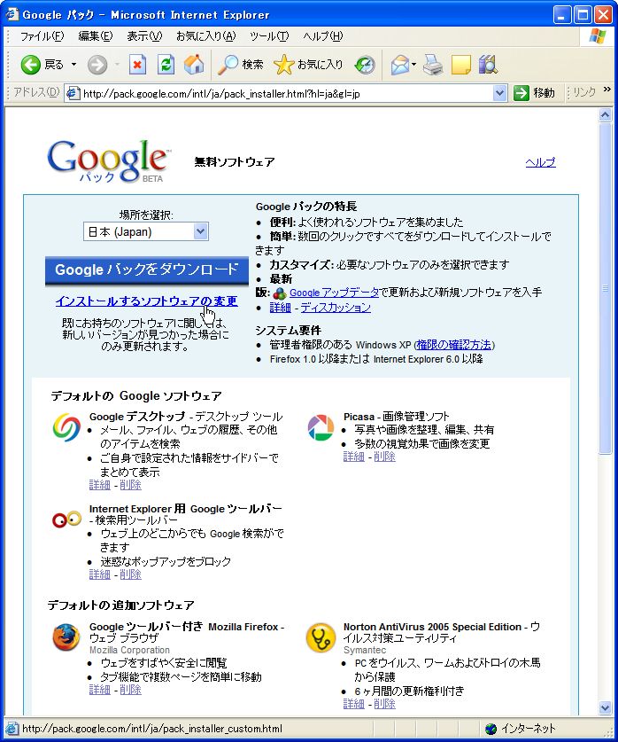Image resolution: width=618 pixels, height=742 pixels.
Task: Click the Google Updater colored balls icon
Action: (x=279, y=293)
